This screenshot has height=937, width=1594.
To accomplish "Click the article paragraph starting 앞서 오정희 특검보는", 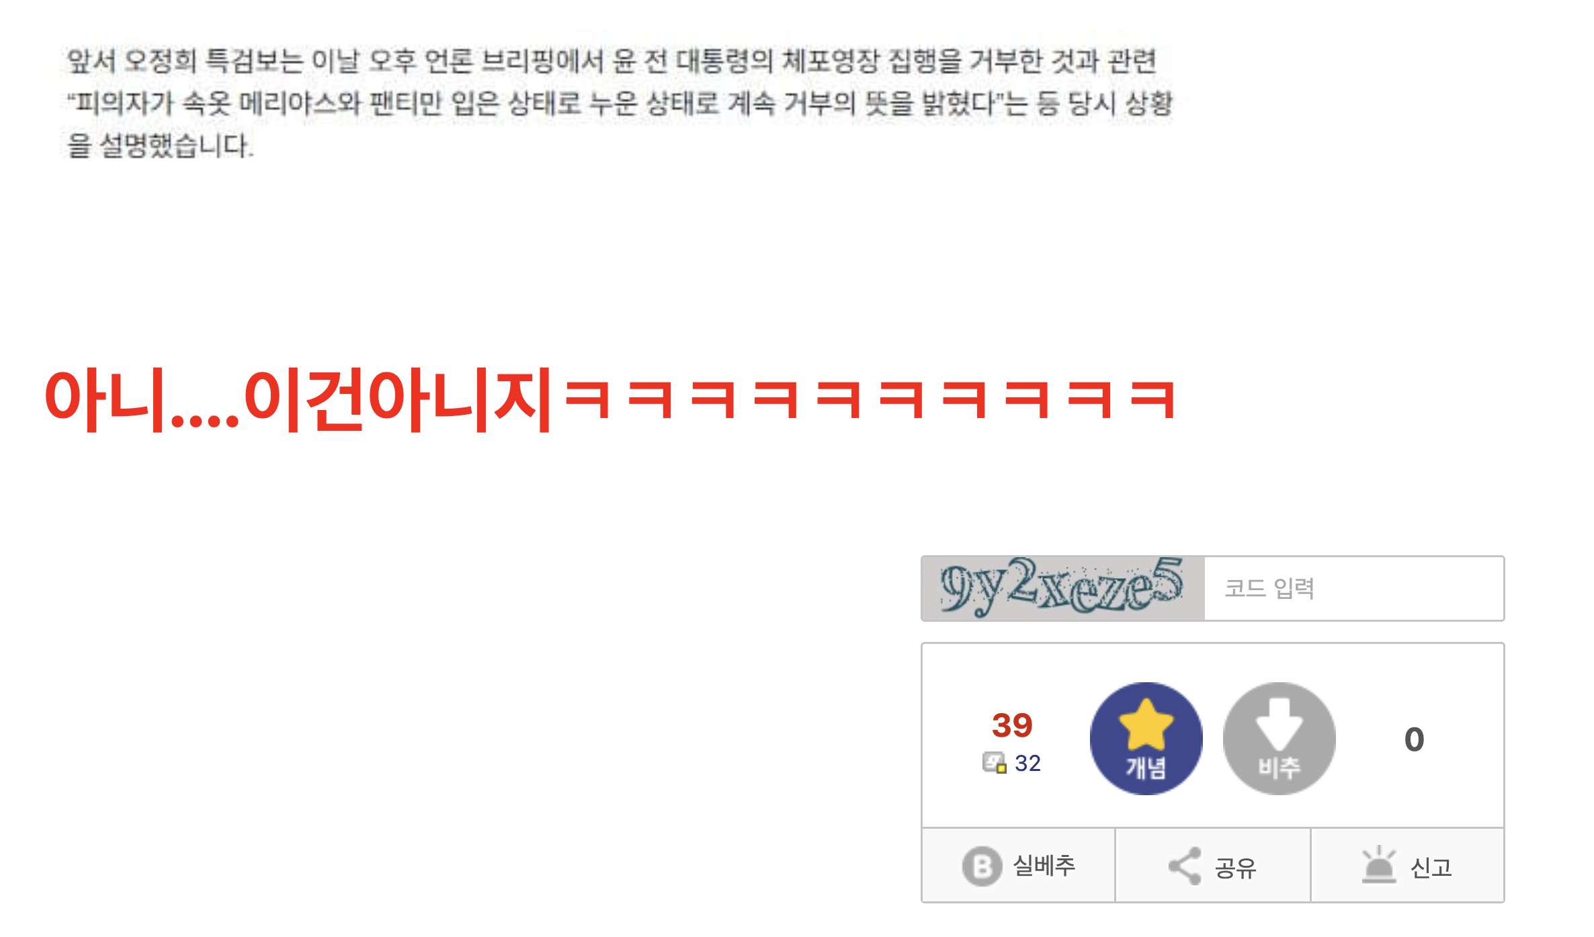I will (x=619, y=103).
